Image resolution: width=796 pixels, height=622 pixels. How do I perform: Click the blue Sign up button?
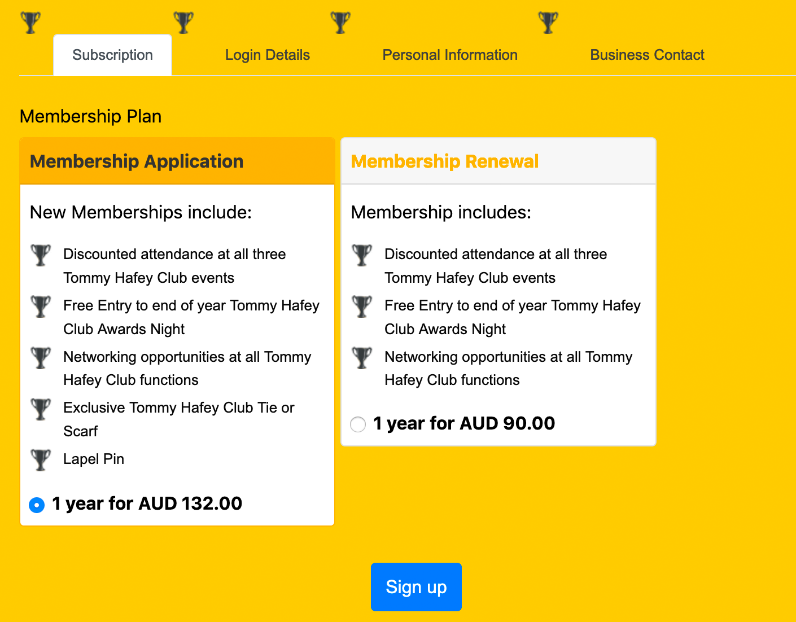(416, 587)
